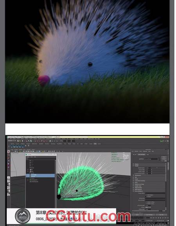The image size is (176, 226).
Task: Activate the Scale tool in the toolbox
Action: point(9,167)
